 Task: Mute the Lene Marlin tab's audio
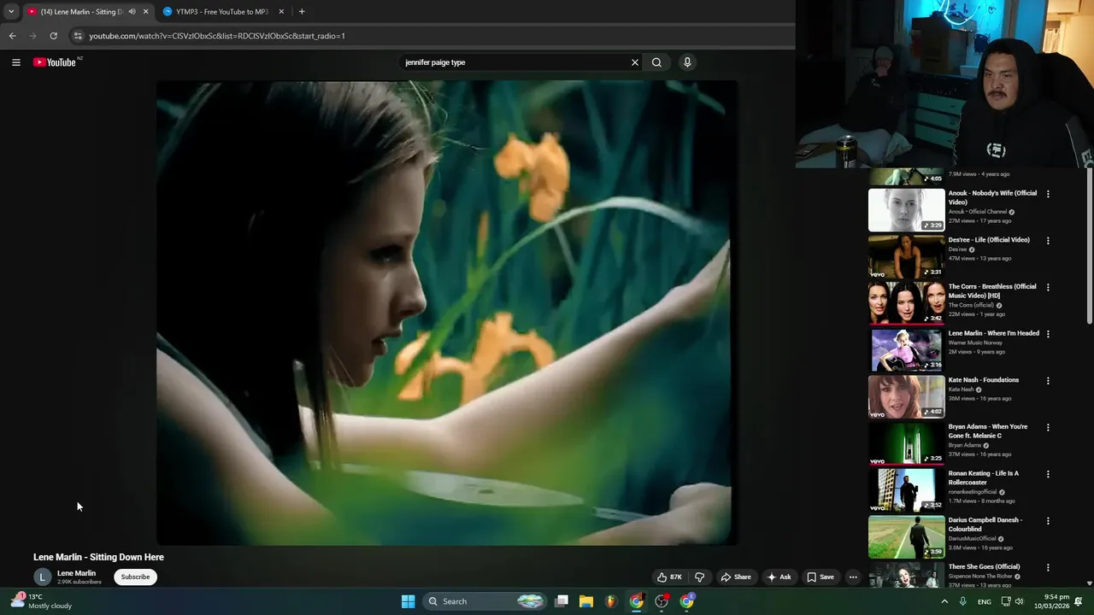(x=132, y=12)
